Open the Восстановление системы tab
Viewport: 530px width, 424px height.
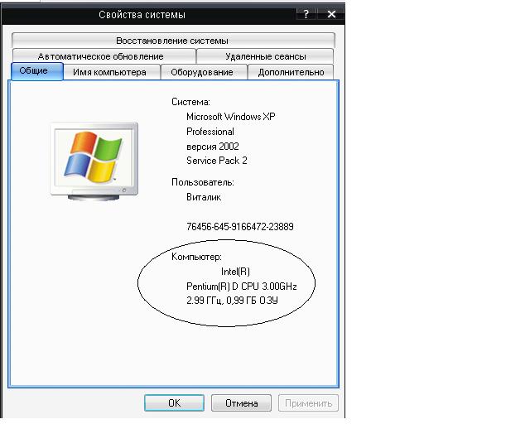pyautogui.click(x=173, y=41)
